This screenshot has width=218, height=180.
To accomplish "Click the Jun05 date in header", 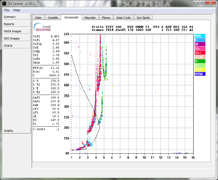I will coord(120,30).
